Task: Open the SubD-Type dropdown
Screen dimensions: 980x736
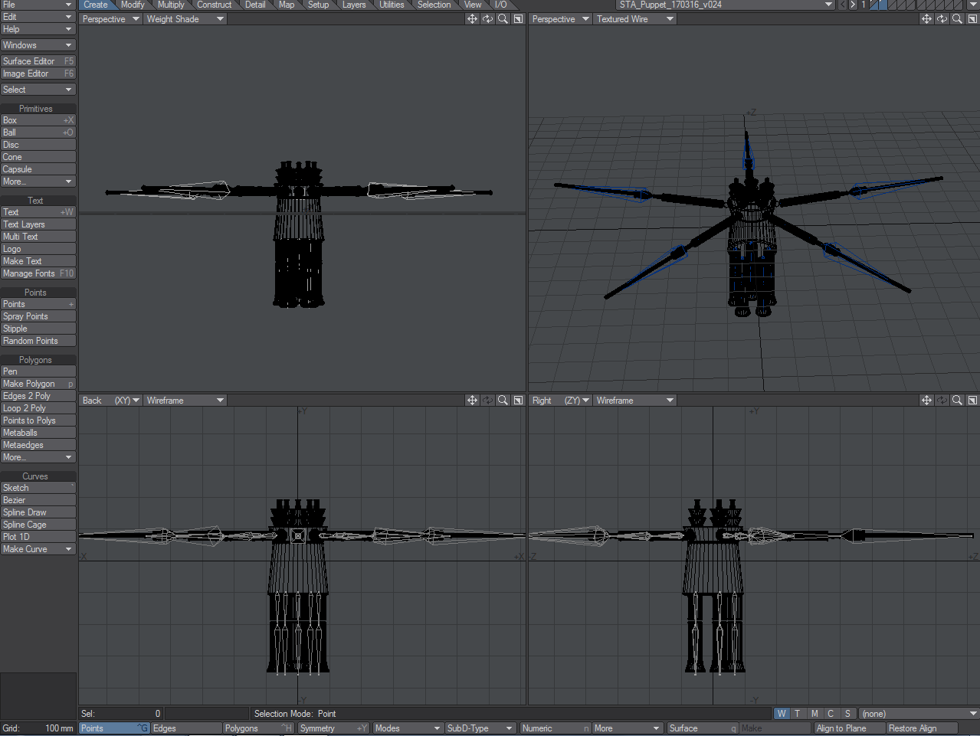Action: tap(480, 728)
